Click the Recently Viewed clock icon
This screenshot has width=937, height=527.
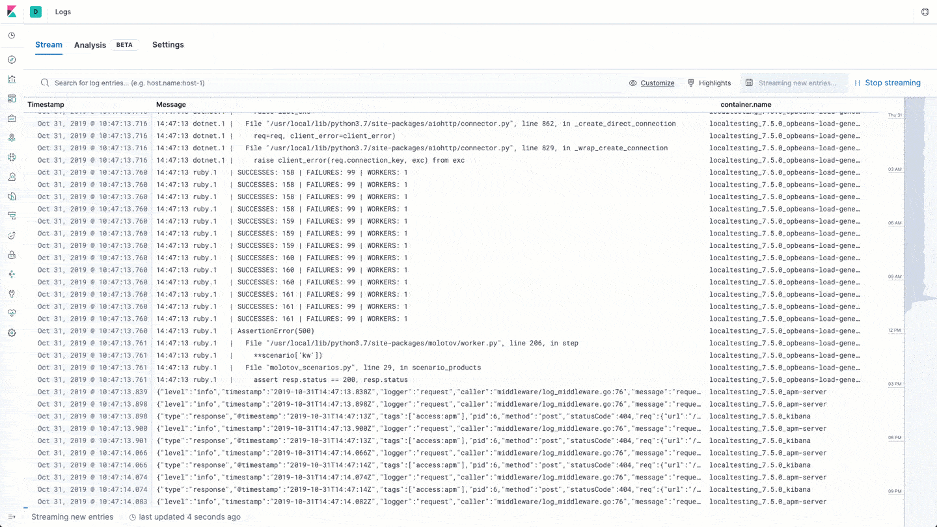(x=11, y=36)
